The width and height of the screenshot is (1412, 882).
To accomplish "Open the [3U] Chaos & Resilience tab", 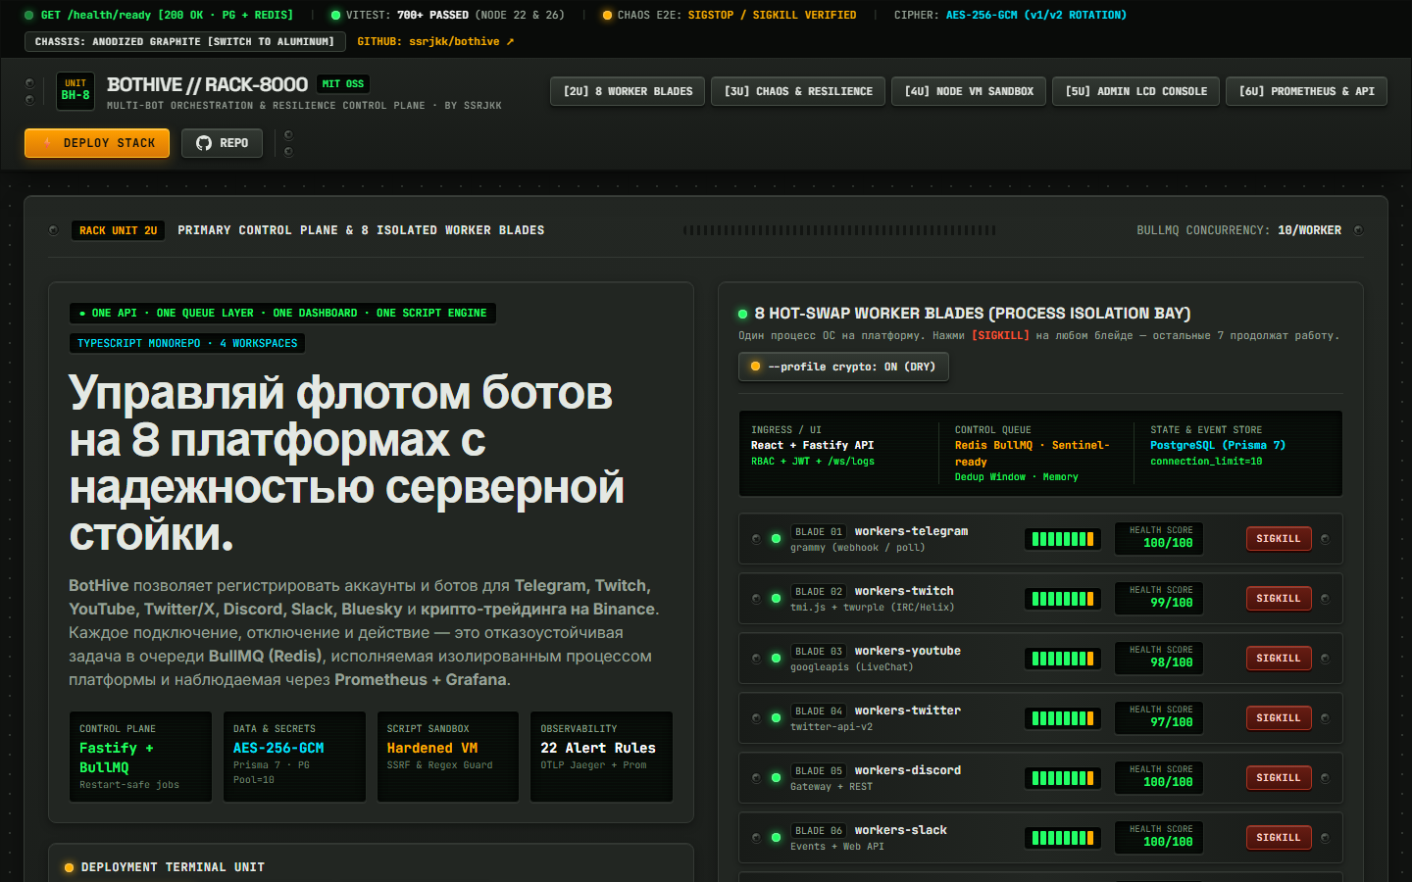I will [798, 91].
